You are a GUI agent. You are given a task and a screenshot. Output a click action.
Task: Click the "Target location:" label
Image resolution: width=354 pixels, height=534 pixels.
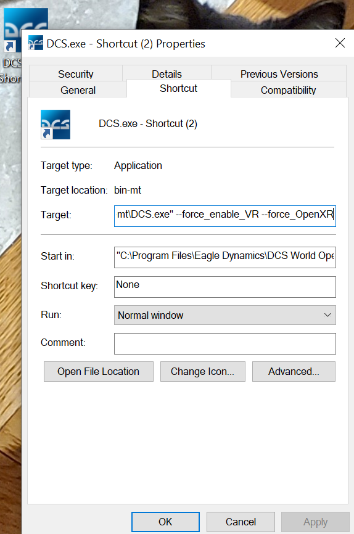(x=74, y=190)
